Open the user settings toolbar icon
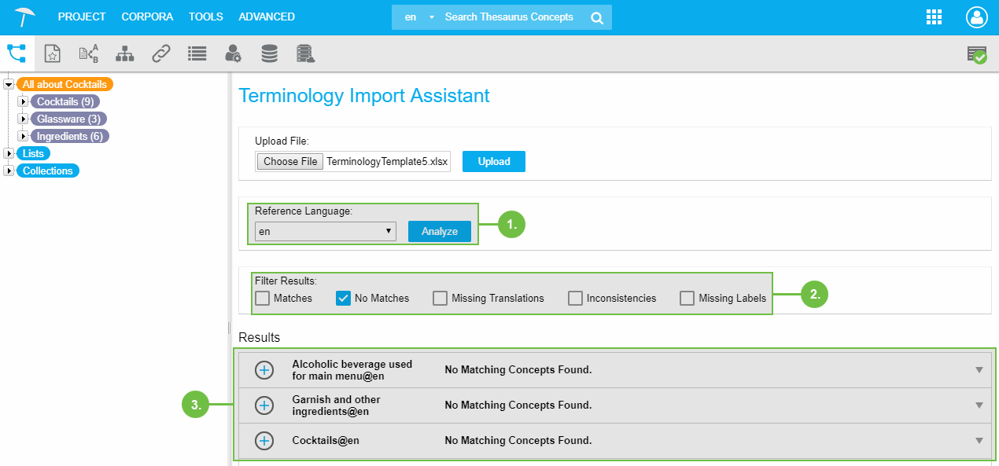This screenshot has height=466, width=999. click(233, 53)
